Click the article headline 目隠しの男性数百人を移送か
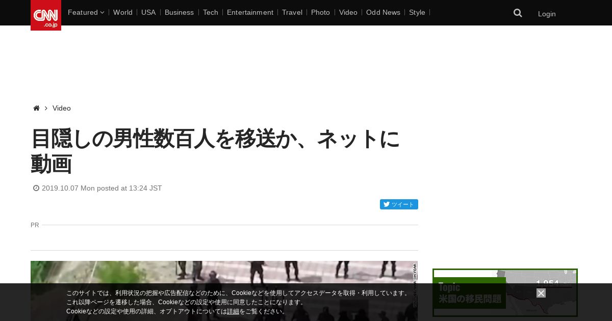This screenshot has height=321, width=612. 215,151
